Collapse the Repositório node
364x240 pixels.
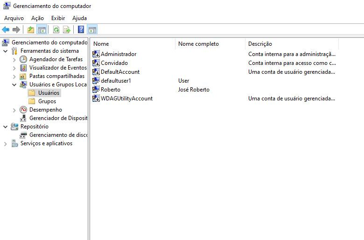point(5,127)
